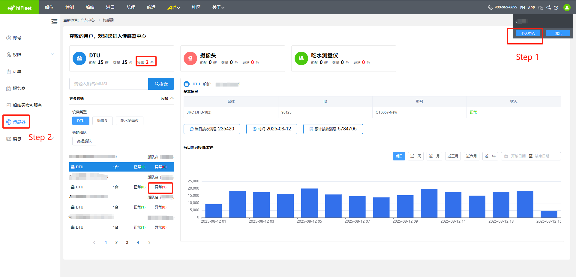Open the share icon in the top bar
576x277 pixels.
pyautogui.click(x=548, y=8)
